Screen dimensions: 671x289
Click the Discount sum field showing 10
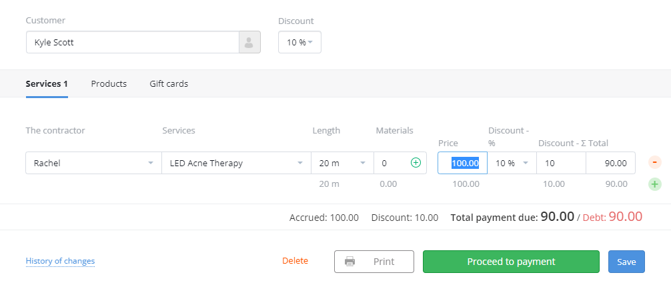561,163
